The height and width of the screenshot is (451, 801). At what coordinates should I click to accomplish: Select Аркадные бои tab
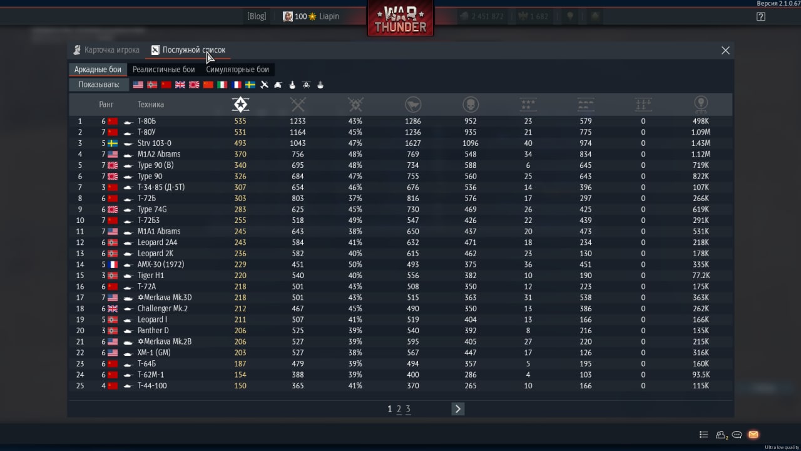pos(98,70)
